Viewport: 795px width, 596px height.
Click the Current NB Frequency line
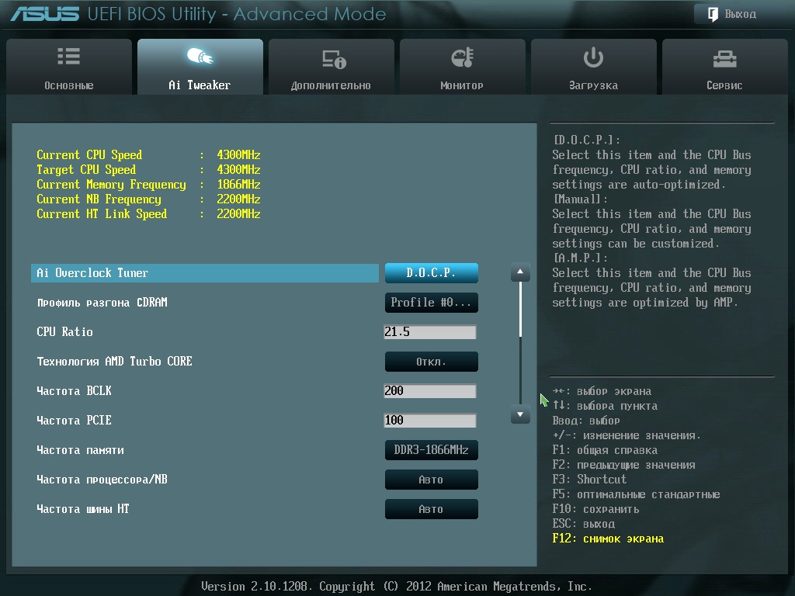(148, 199)
